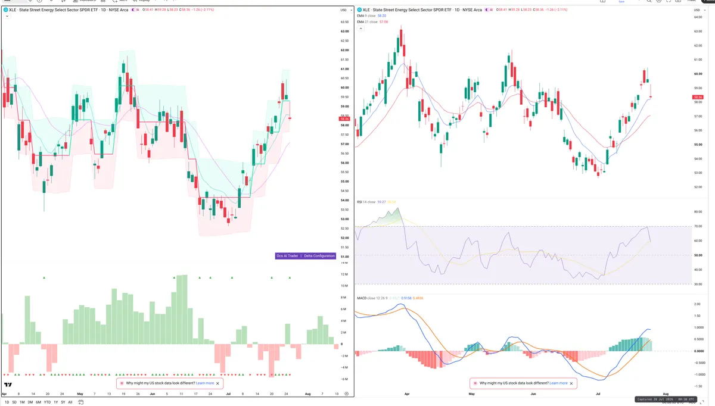Click the XLE symbol logo in right chart
Viewport: 715px width, 406px height.
pos(359,10)
